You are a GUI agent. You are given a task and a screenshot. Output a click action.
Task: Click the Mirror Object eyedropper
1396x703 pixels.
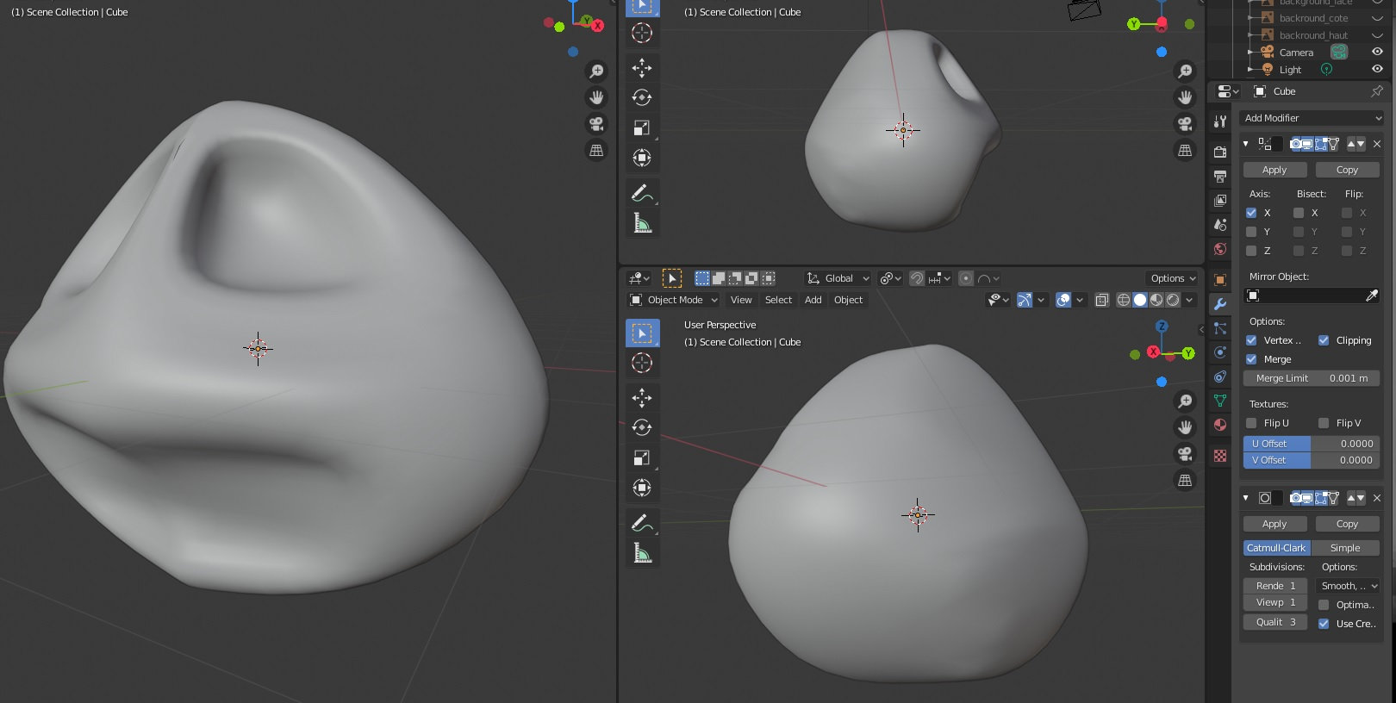1372,296
